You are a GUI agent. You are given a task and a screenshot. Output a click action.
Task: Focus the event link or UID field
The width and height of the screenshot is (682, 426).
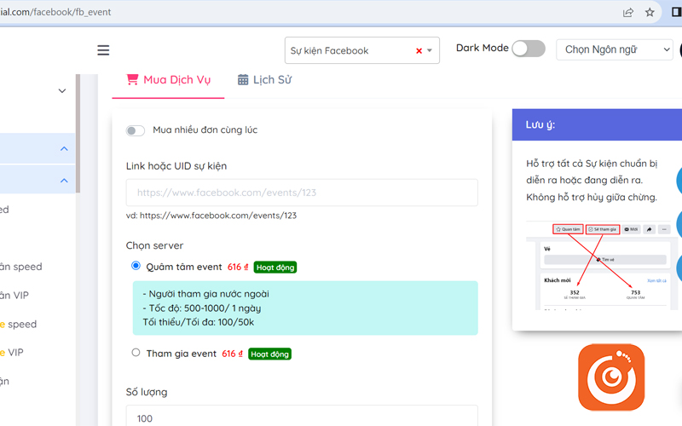click(302, 193)
